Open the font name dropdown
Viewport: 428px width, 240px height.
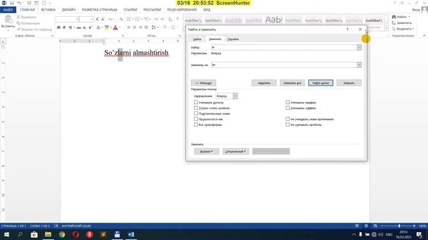(x=78, y=19)
